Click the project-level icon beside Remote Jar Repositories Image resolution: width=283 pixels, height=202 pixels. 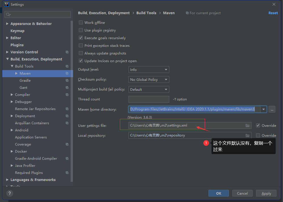tap(67, 109)
